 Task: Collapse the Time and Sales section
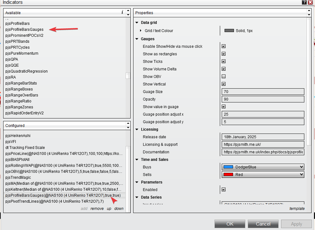pos(137,160)
